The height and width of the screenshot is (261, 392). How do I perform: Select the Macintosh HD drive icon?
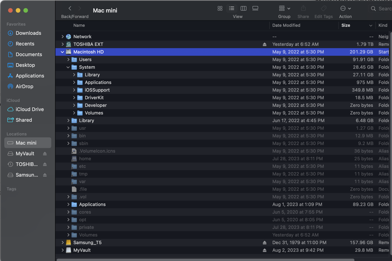click(68, 52)
